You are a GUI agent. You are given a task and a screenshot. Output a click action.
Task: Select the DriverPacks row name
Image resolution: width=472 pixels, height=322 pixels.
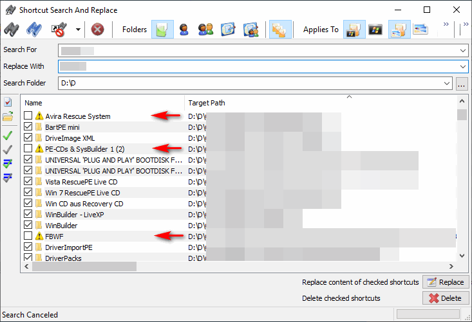63,258
